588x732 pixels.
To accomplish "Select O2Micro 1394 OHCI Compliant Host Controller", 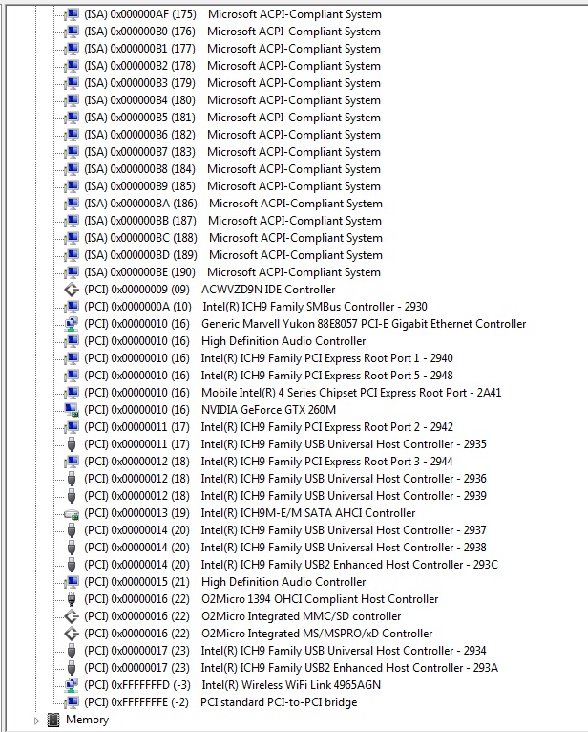I will tap(320, 599).
